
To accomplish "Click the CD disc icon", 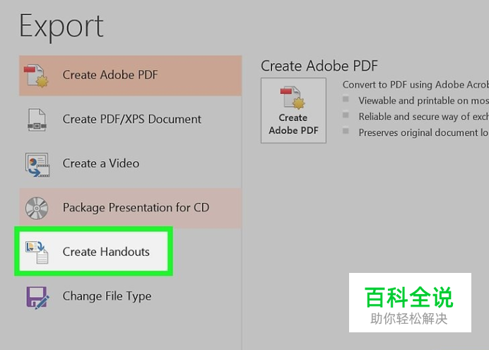I will (x=37, y=208).
